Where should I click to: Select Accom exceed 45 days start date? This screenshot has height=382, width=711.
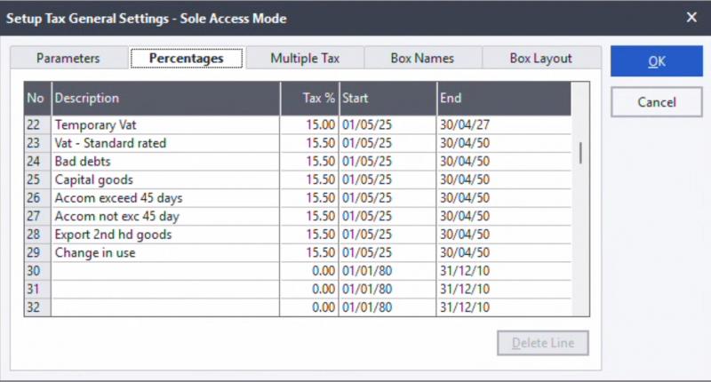387,198
